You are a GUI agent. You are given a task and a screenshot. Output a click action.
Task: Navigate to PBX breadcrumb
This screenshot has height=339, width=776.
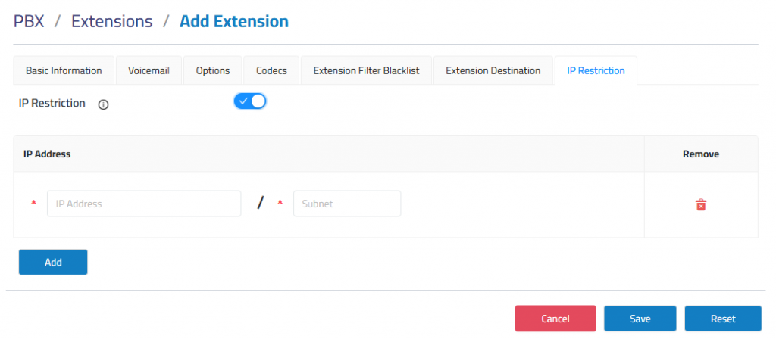coord(29,21)
